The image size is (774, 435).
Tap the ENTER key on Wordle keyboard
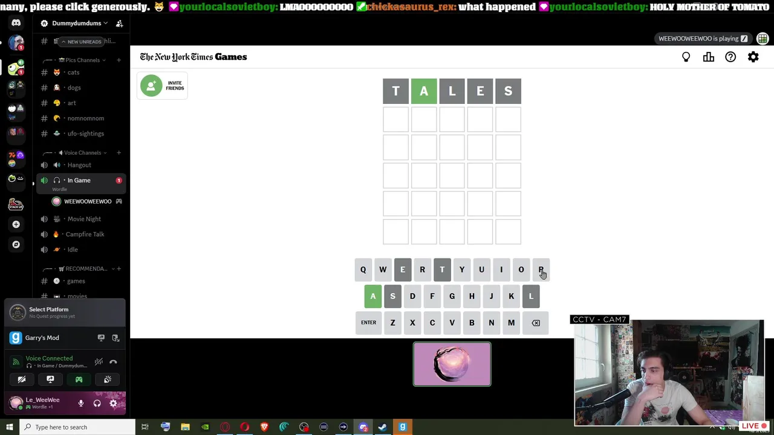[368, 323]
